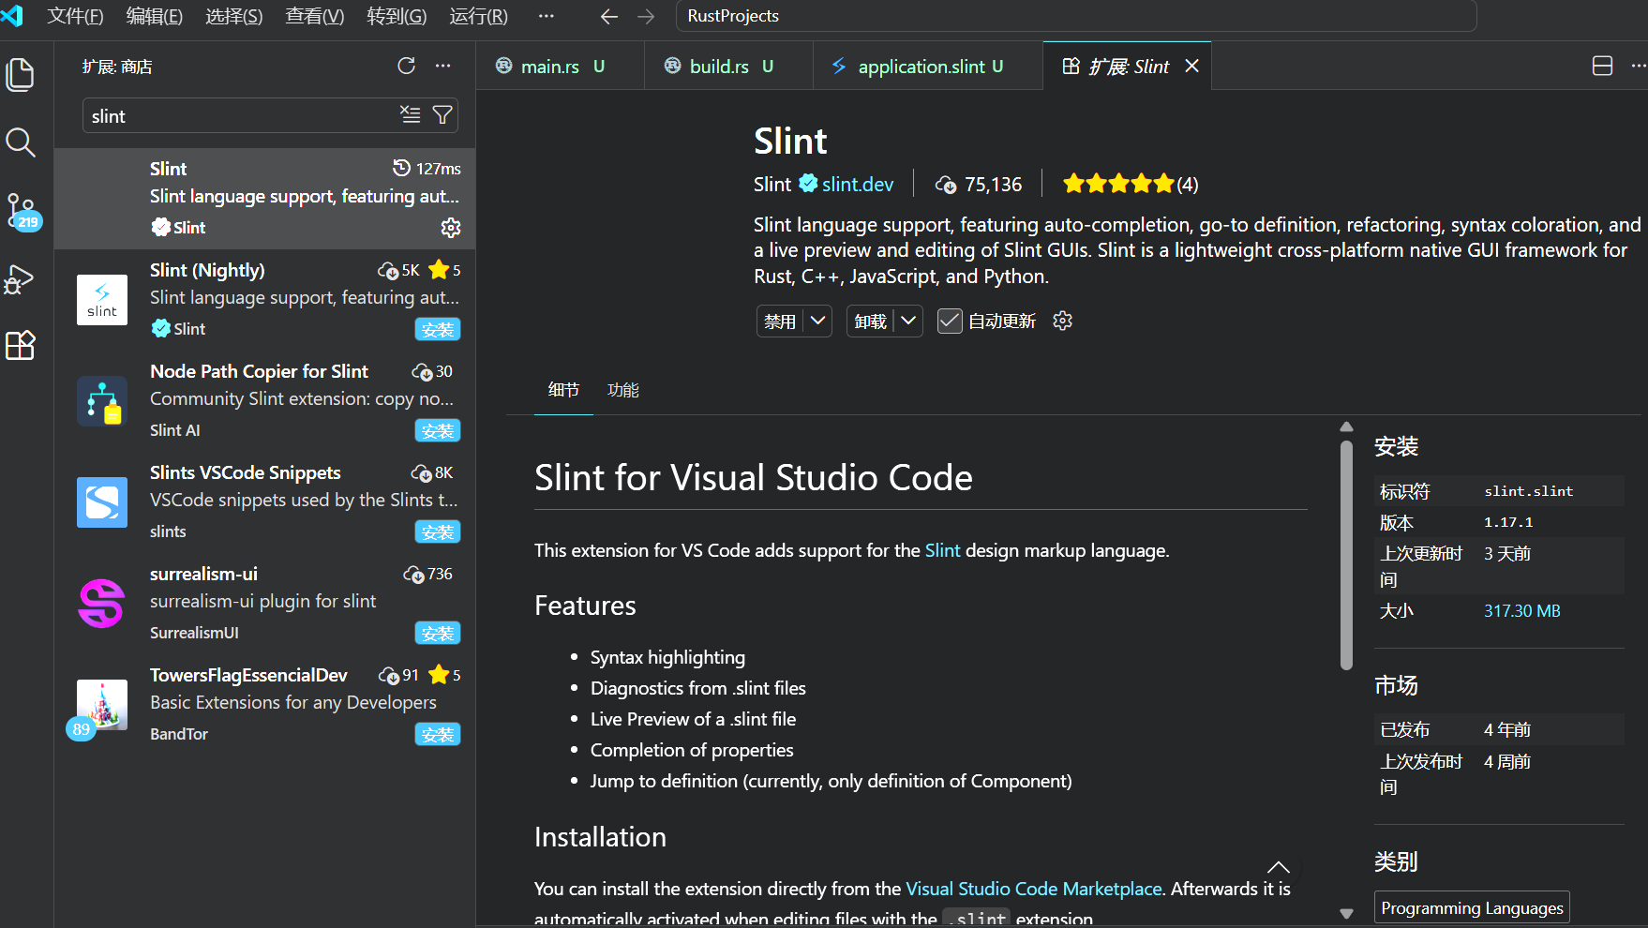Open the 文件(F) menu
This screenshot has width=1648, height=928.
click(75, 16)
